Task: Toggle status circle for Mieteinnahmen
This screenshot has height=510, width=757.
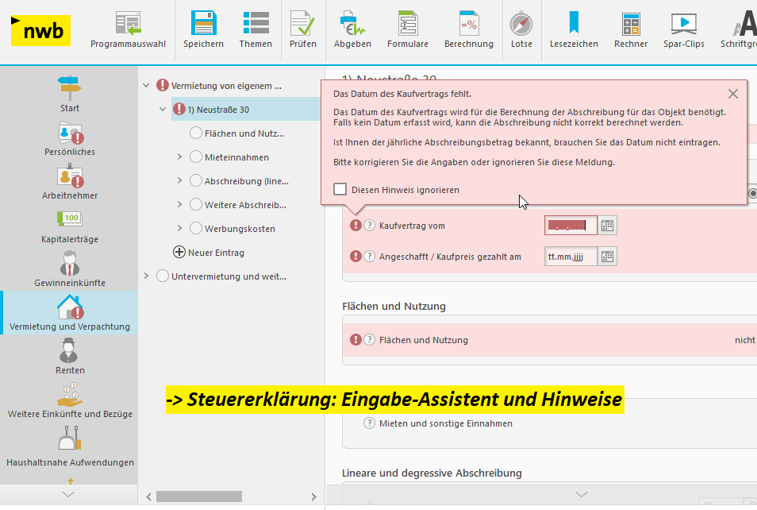Action: [196, 157]
